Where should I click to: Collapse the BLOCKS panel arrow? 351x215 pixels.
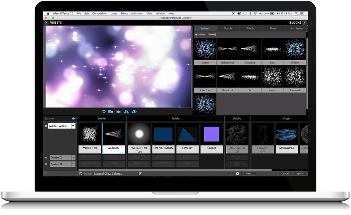pyautogui.click(x=304, y=23)
